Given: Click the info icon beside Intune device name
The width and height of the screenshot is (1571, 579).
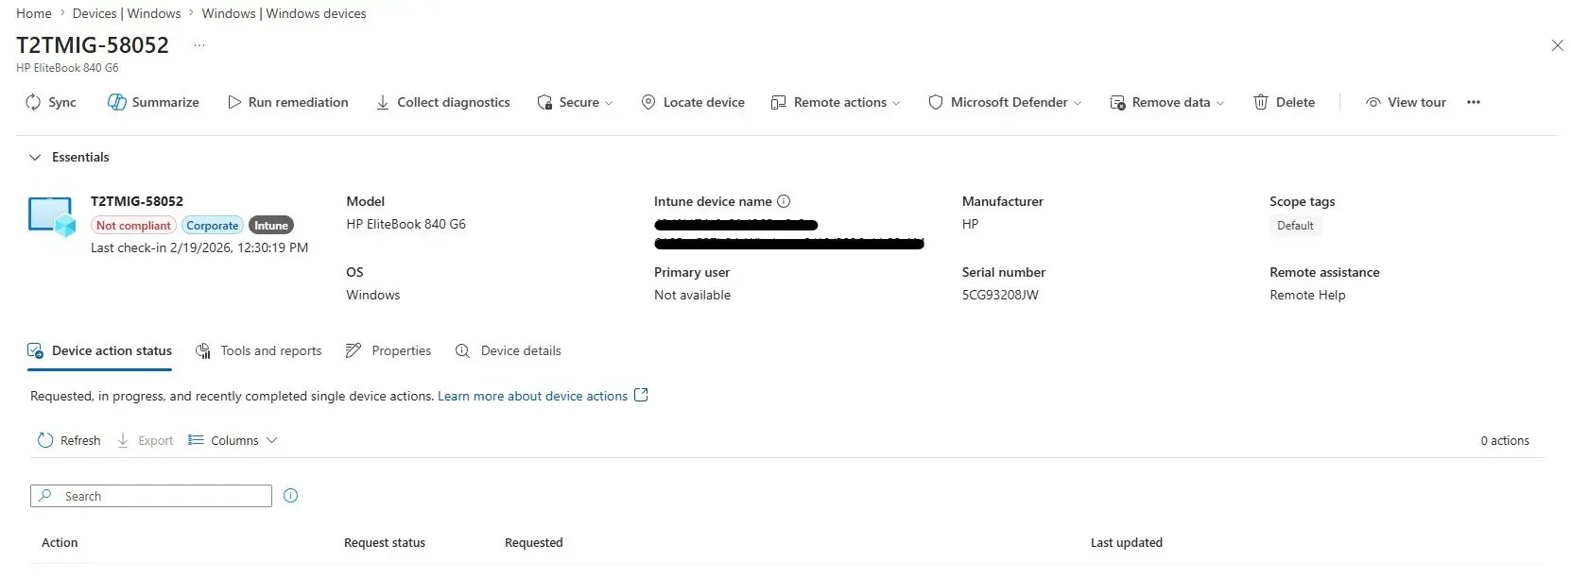Looking at the screenshot, I should (x=784, y=201).
